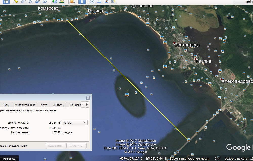
Task: Click the latitude 60°01'57.12" С in status bar
Action: click(x=131, y=158)
